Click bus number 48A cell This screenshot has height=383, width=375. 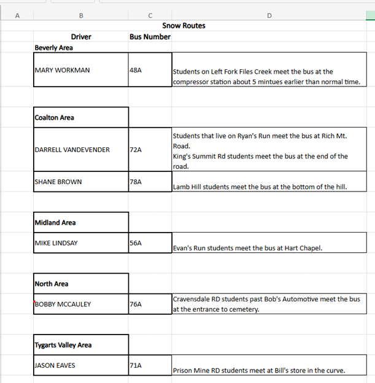[x=150, y=70]
